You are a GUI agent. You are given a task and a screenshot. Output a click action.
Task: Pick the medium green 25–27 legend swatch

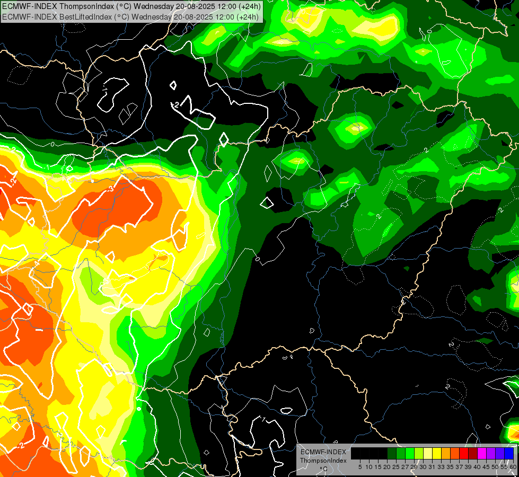401,453
